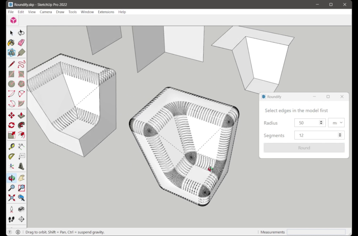The height and width of the screenshot is (236, 358).
Task: Minimize the Roundify dialog
Action: [314, 96]
